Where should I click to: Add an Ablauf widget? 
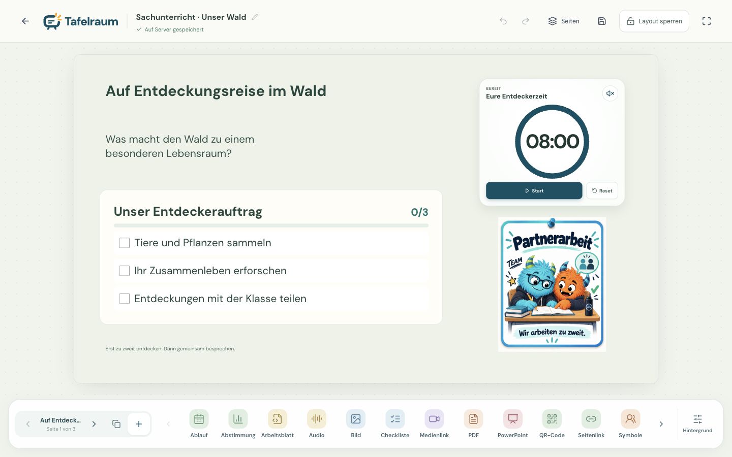click(x=199, y=424)
